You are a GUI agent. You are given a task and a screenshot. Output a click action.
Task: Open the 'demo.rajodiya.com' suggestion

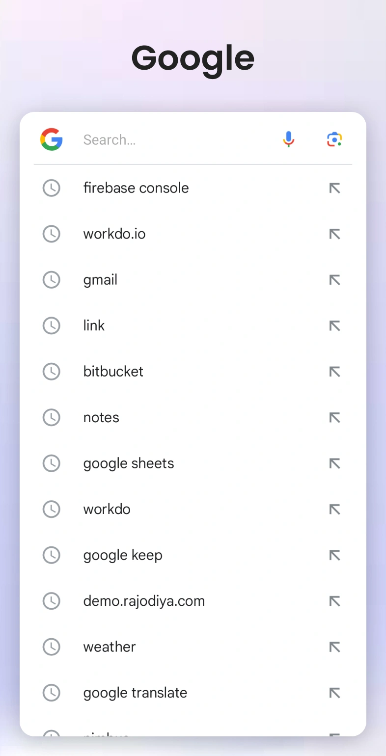click(144, 601)
